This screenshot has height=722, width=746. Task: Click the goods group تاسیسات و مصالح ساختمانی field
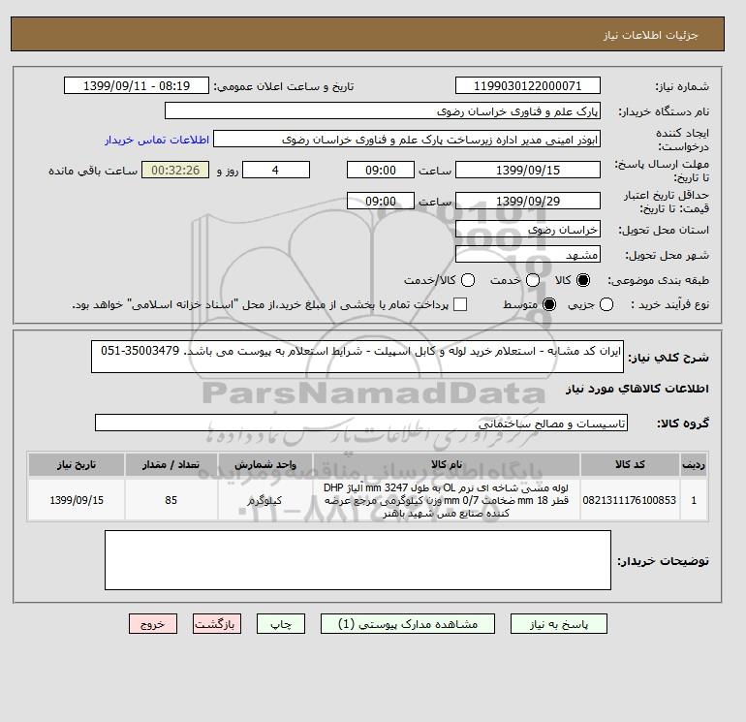tap(361, 423)
